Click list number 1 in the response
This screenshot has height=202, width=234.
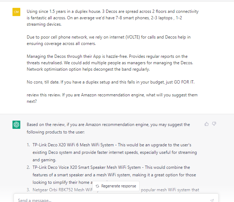pyautogui.click(x=28, y=145)
